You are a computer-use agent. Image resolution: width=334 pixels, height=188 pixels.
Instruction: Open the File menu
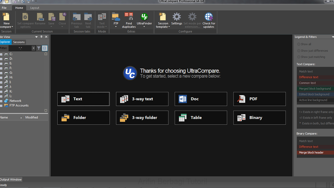(4, 8)
